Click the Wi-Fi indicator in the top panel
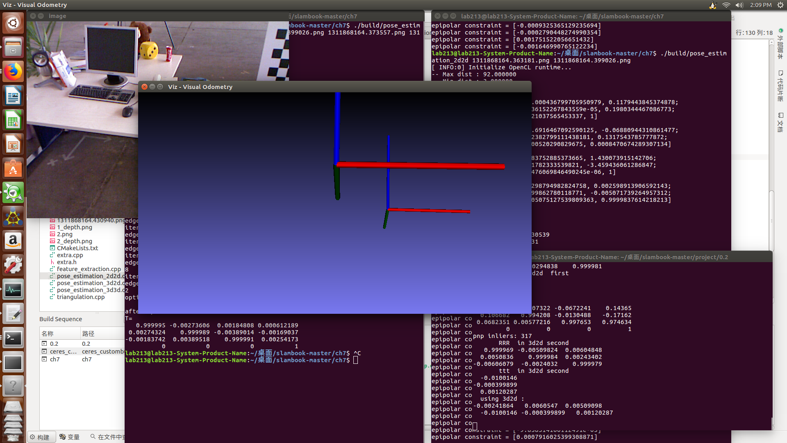787x443 pixels. (726, 5)
